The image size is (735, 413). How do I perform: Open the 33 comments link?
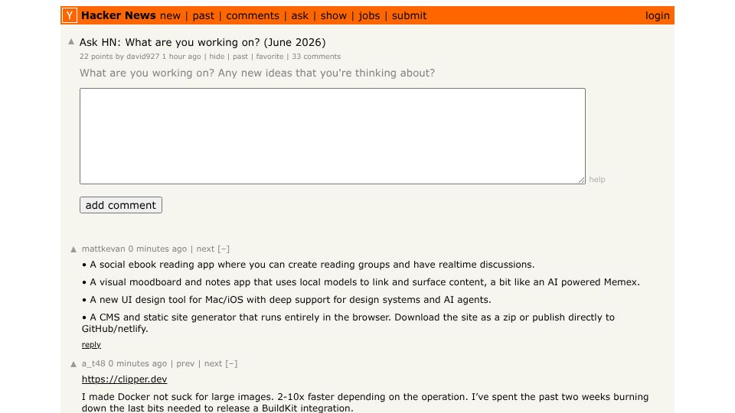click(x=316, y=56)
